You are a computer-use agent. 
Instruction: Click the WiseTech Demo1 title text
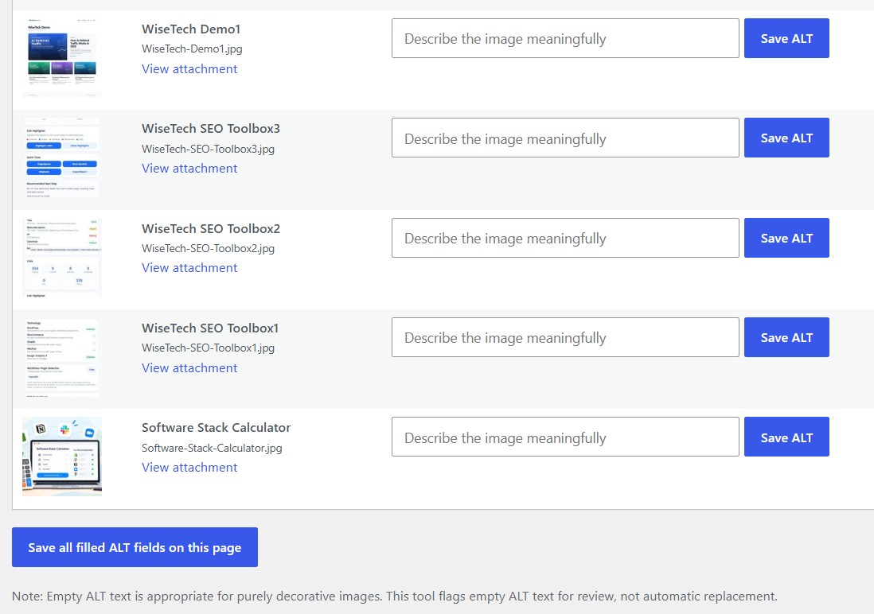[191, 29]
